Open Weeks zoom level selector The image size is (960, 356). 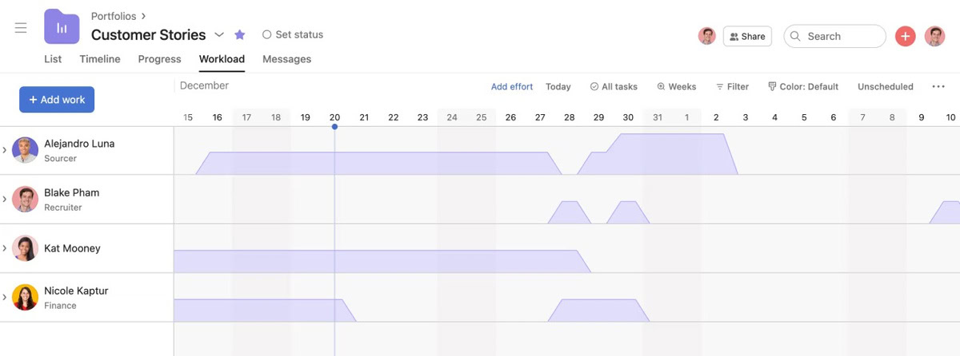click(676, 86)
